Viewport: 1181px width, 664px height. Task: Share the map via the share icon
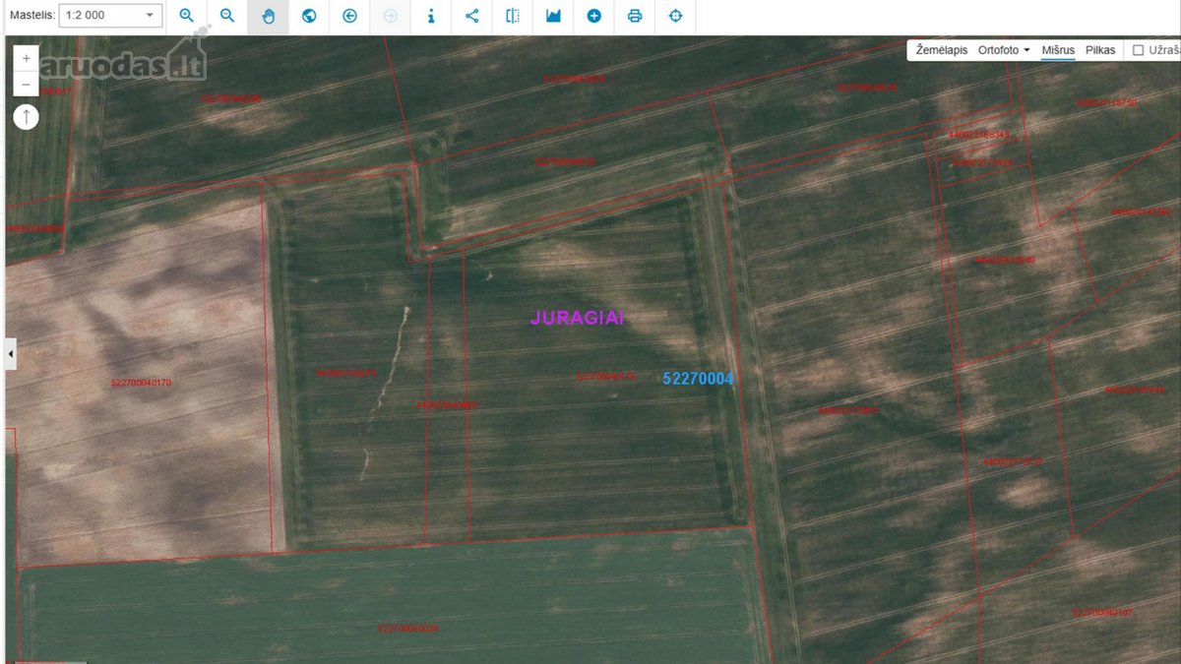471,16
